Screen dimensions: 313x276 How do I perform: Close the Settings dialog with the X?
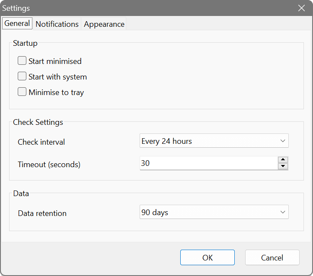click(301, 8)
